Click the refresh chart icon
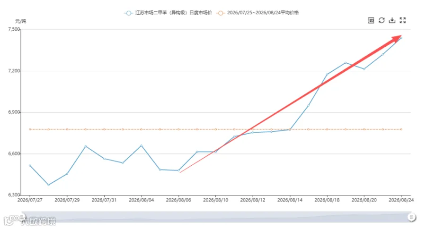426x229 pixels. tap(382, 20)
